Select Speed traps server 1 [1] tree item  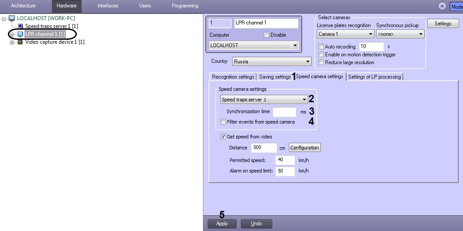(51, 26)
